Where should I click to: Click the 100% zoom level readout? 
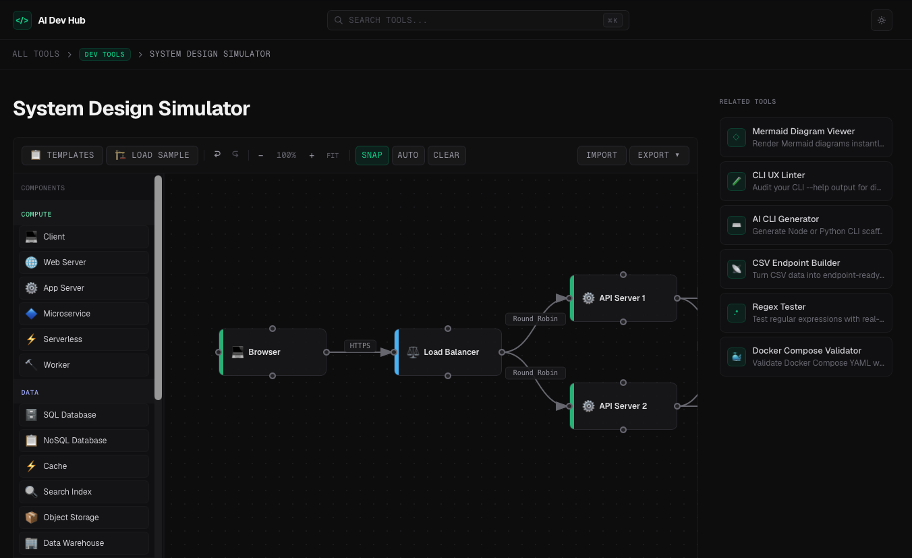pyautogui.click(x=286, y=155)
